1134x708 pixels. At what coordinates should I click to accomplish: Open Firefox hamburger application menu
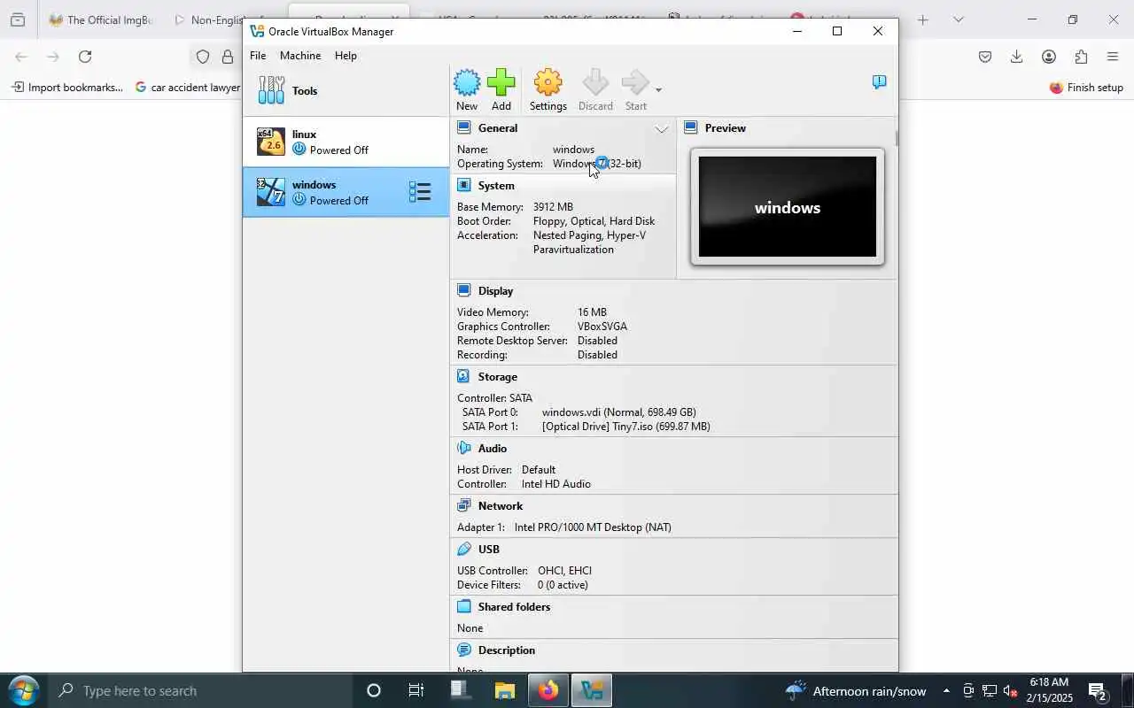[1113, 57]
